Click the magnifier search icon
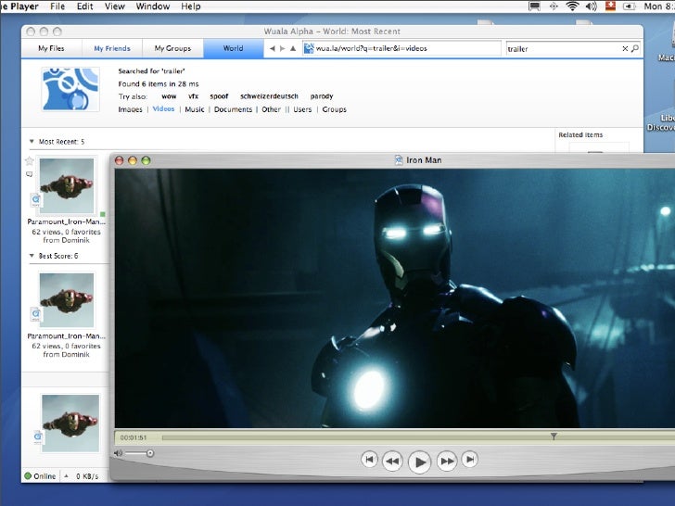 [x=635, y=48]
